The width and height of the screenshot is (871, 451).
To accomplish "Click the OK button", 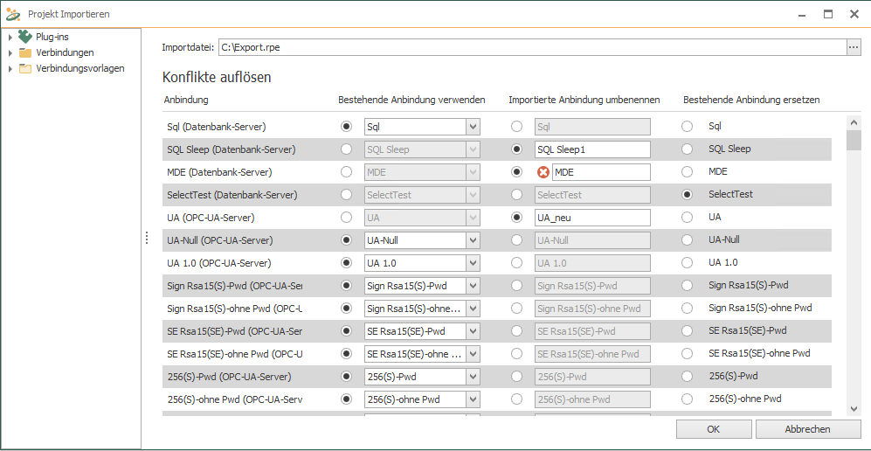I will (x=713, y=429).
